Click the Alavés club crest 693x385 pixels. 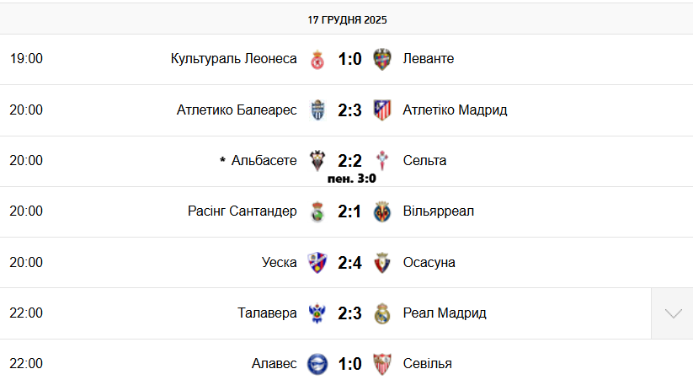pos(317,363)
